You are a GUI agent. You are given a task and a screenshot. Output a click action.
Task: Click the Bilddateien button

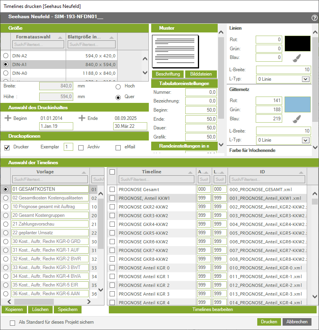[x=201, y=74]
